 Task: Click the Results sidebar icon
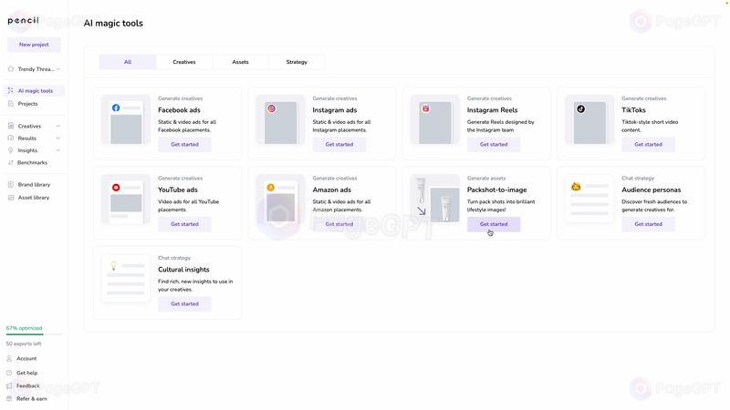10,138
